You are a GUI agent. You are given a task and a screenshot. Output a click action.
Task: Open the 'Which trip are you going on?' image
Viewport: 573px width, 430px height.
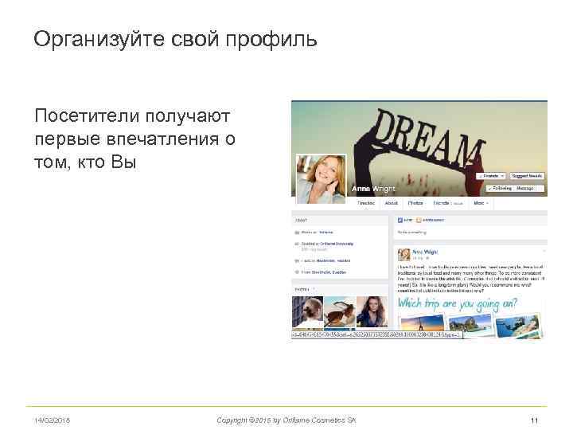click(x=470, y=317)
